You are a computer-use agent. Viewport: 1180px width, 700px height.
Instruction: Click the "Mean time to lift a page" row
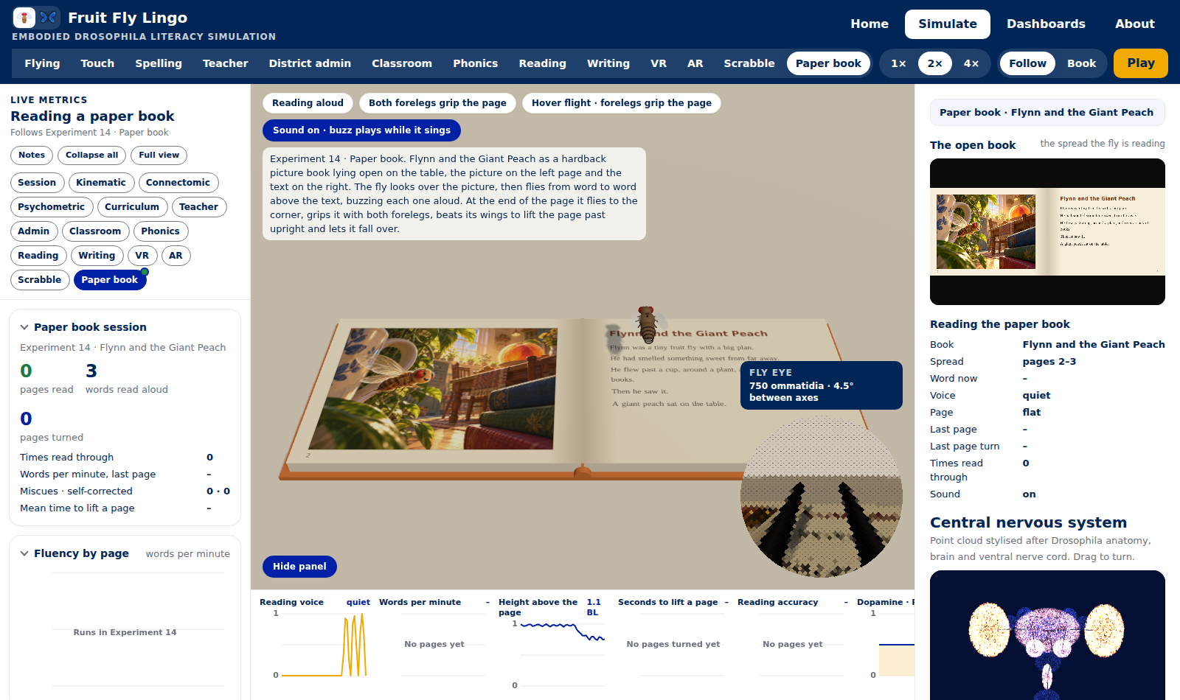(125, 508)
